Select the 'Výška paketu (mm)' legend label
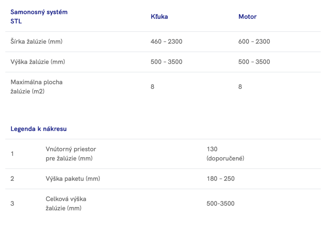The image size is (330, 235). click(73, 179)
